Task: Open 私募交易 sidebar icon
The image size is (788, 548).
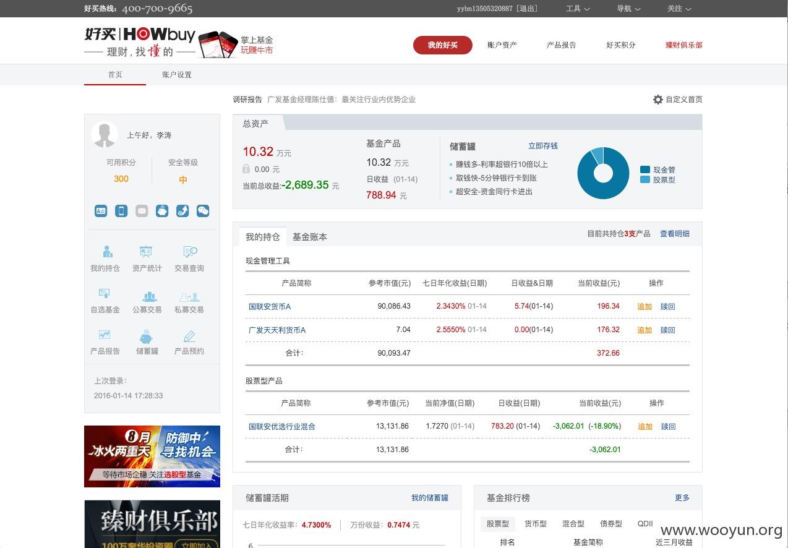Action: [189, 297]
